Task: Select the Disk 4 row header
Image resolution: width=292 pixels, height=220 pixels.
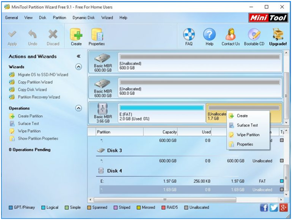Action: click(115, 171)
